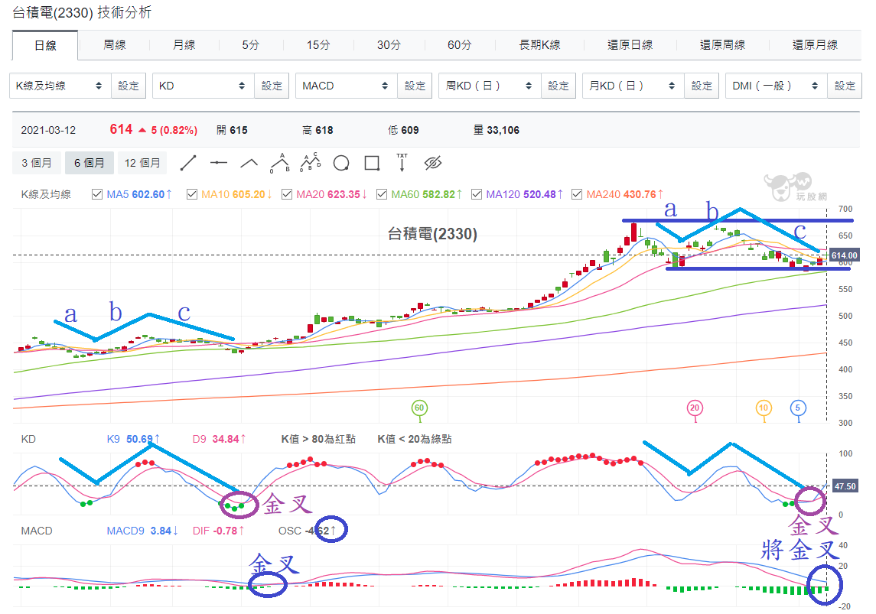Open the MACD indicator dropdown
876x614 pixels.
point(347,86)
